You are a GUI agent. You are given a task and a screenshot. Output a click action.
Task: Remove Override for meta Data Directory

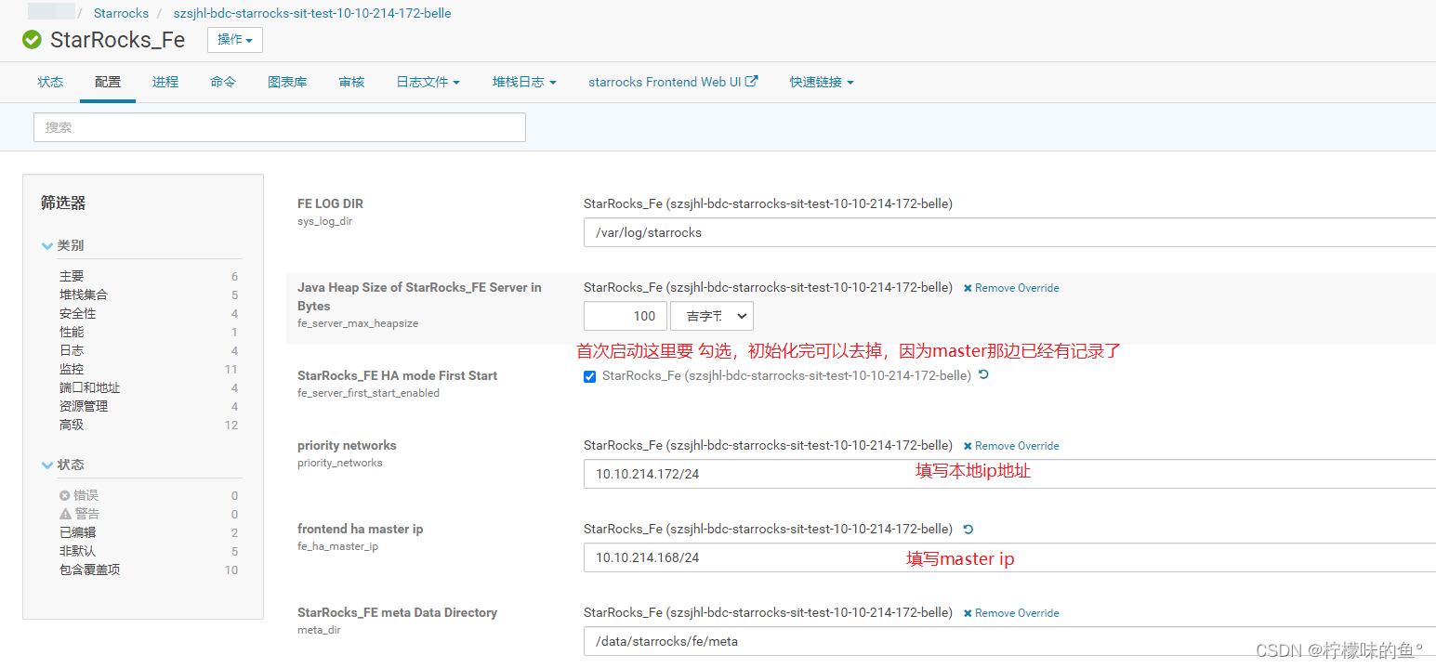pyautogui.click(x=1011, y=613)
